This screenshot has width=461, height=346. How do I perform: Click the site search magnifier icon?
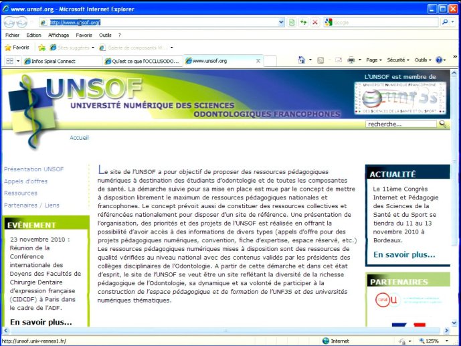pos(443,124)
